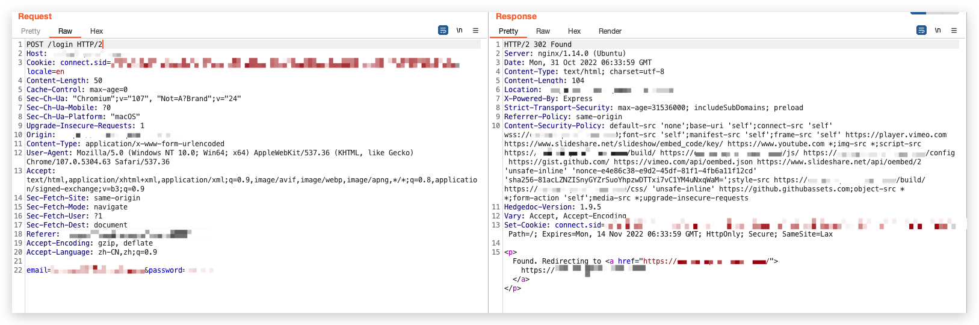Image resolution: width=979 pixels, height=325 pixels.
Task: Click the "Response" panel heading
Action: pyautogui.click(x=516, y=16)
